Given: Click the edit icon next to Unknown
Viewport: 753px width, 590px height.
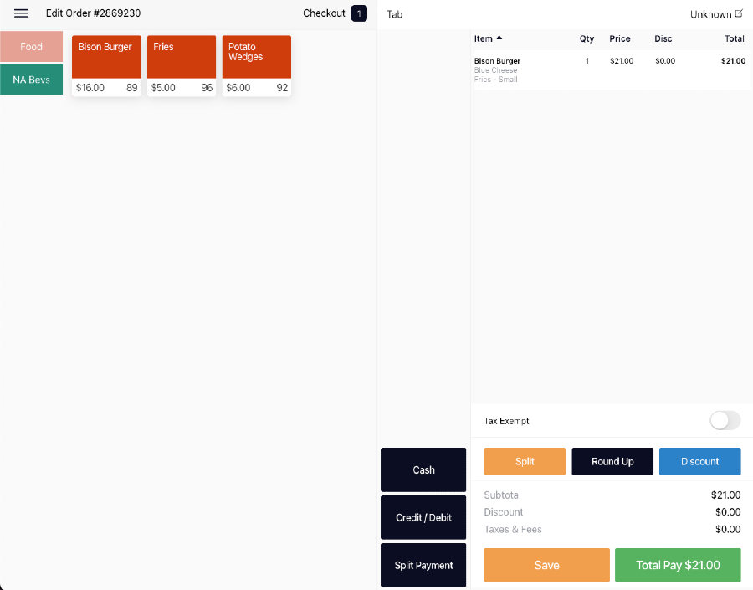Looking at the screenshot, I should pos(739,13).
